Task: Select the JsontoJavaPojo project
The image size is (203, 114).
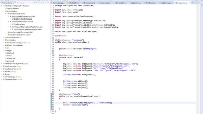Action: [10, 69]
